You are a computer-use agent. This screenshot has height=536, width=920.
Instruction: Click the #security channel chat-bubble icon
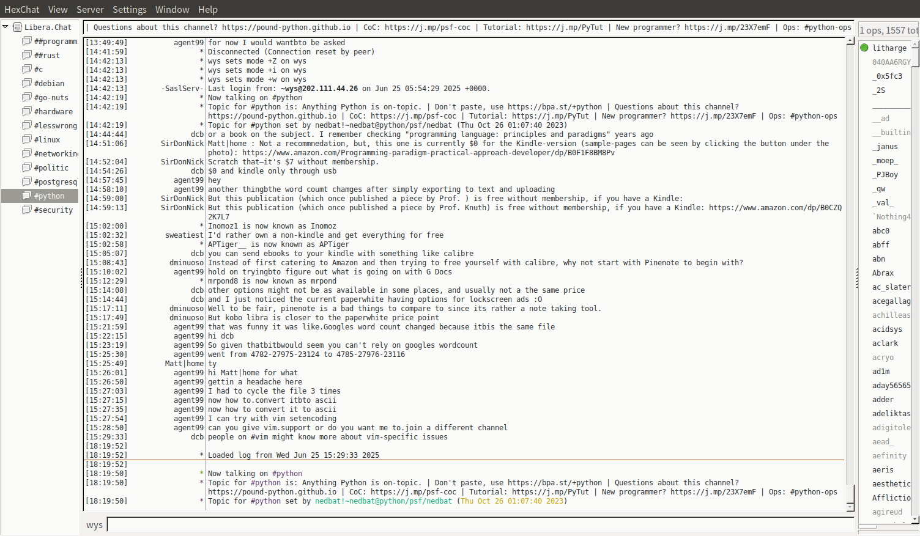(x=26, y=210)
